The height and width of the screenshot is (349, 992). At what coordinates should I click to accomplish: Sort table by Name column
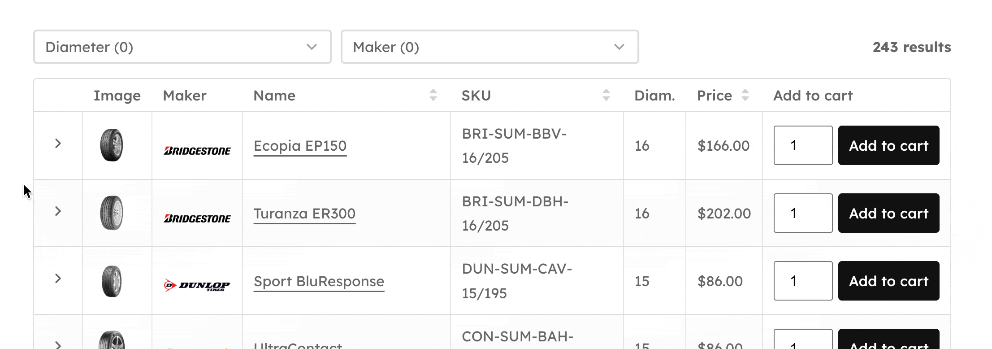point(433,95)
